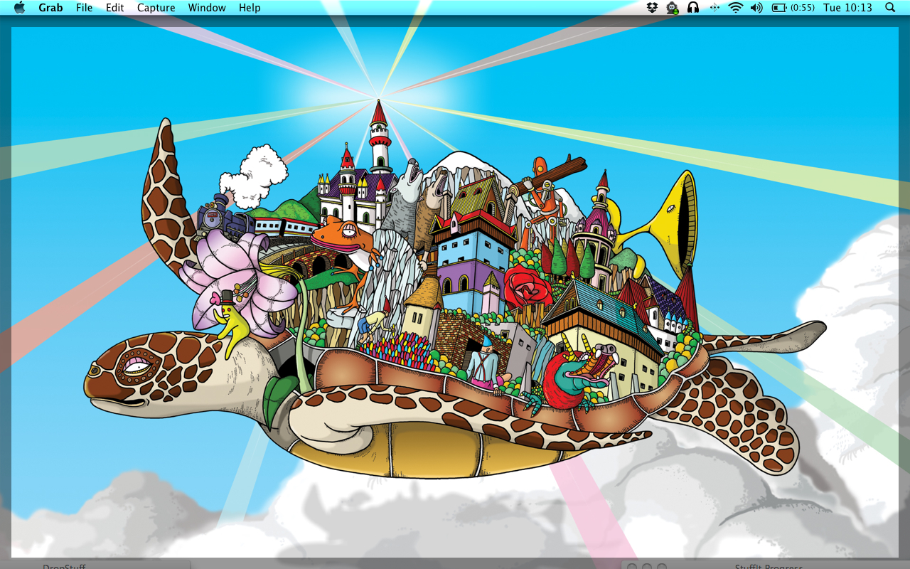Open the File menu

[84, 8]
